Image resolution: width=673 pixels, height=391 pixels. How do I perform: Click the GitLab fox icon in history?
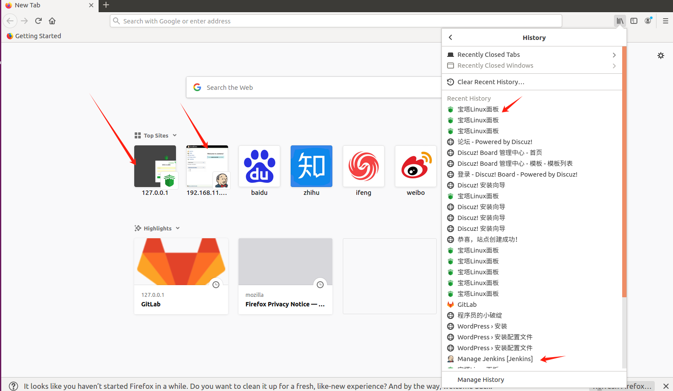[x=451, y=305]
